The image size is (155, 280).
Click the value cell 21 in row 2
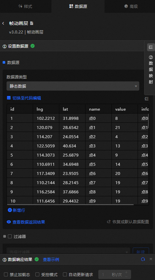tap(125, 127)
